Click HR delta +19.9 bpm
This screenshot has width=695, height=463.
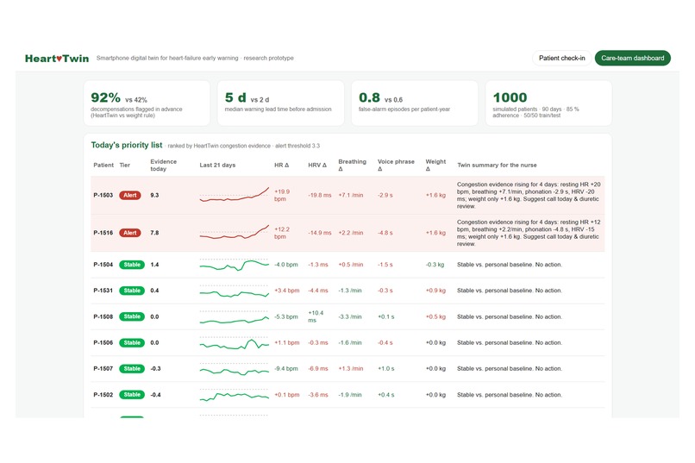click(282, 196)
